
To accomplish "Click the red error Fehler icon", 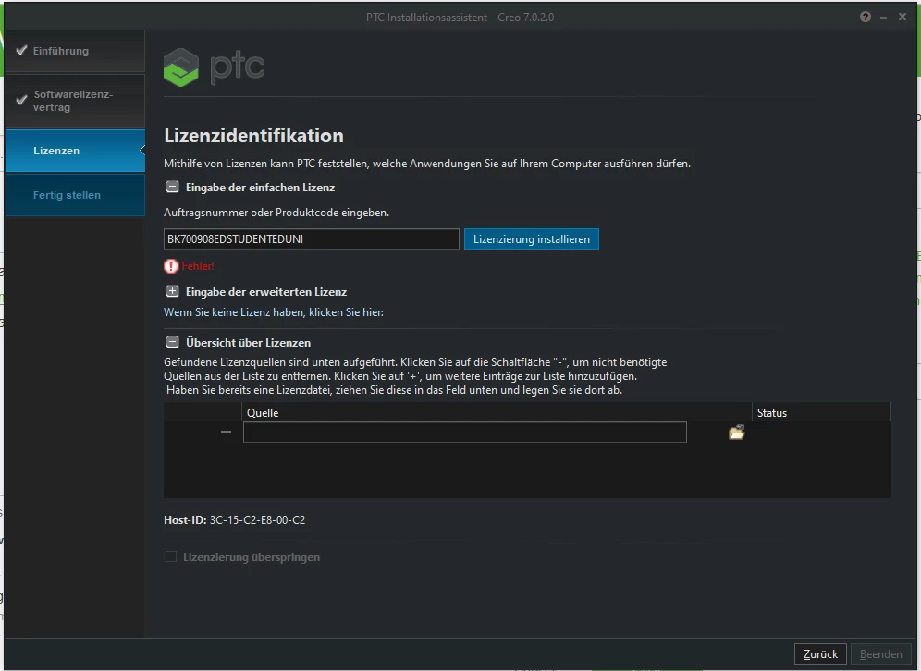I will point(171,266).
